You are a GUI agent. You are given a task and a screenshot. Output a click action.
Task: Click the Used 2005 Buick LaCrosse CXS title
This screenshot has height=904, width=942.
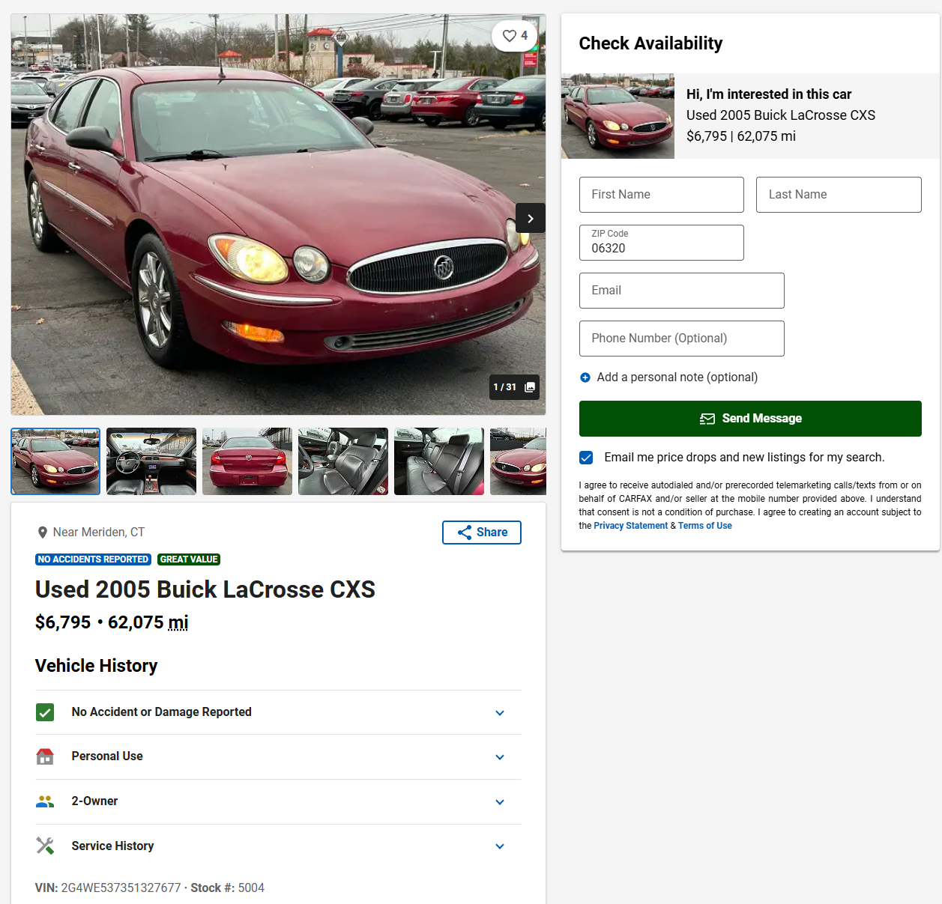[205, 590]
